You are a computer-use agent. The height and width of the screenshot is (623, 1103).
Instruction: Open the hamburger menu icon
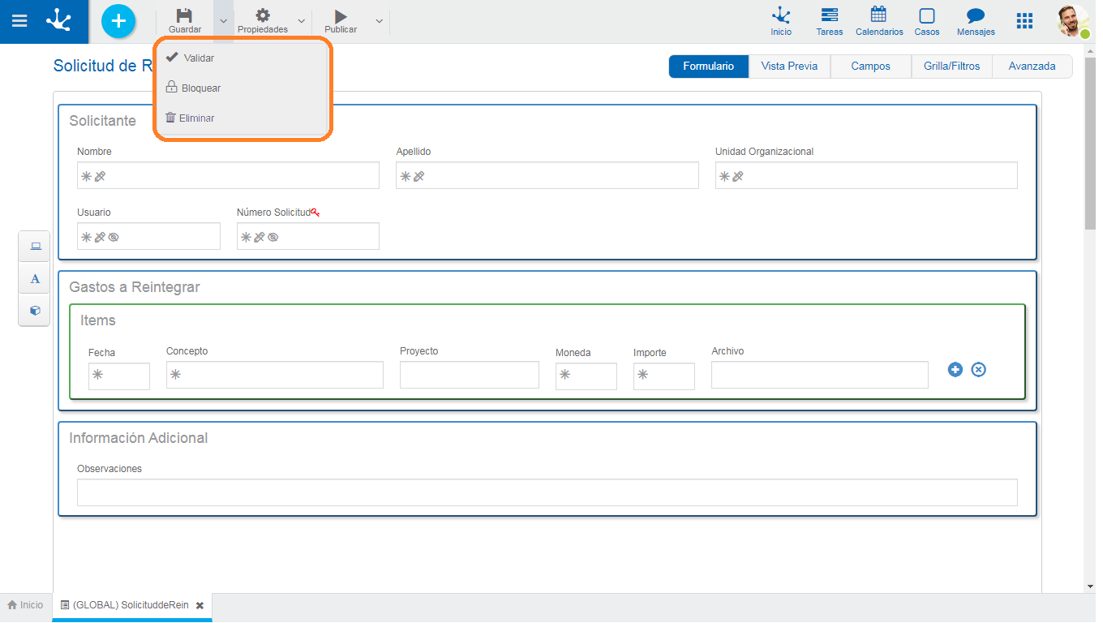pos(19,21)
